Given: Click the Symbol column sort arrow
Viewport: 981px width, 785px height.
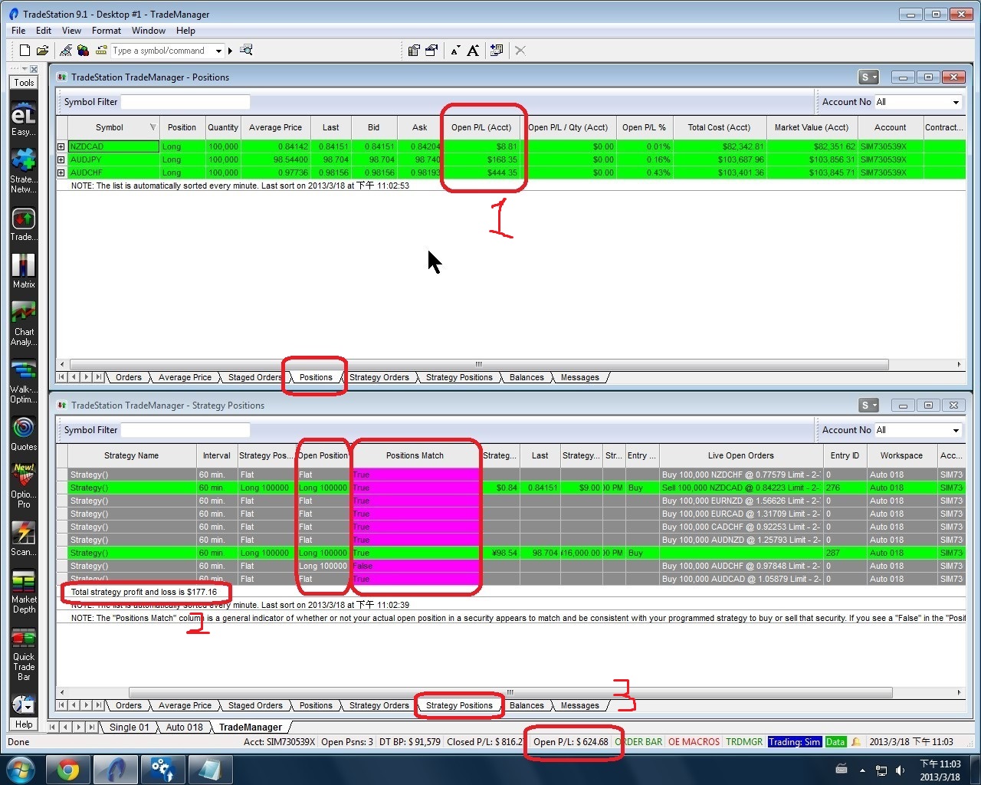Looking at the screenshot, I should click(x=153, y=127).
